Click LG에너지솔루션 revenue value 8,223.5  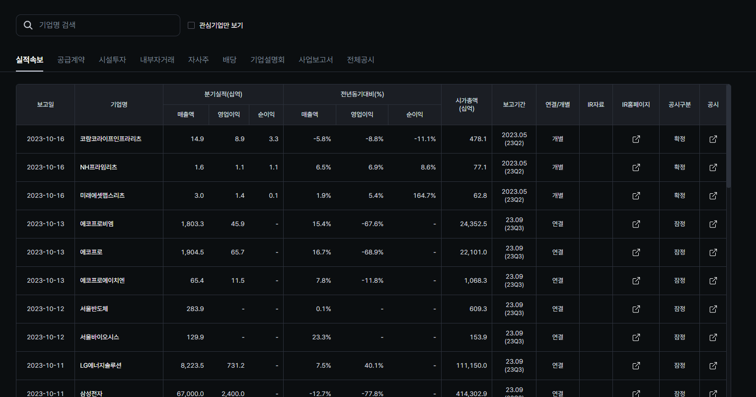point(192,366)
